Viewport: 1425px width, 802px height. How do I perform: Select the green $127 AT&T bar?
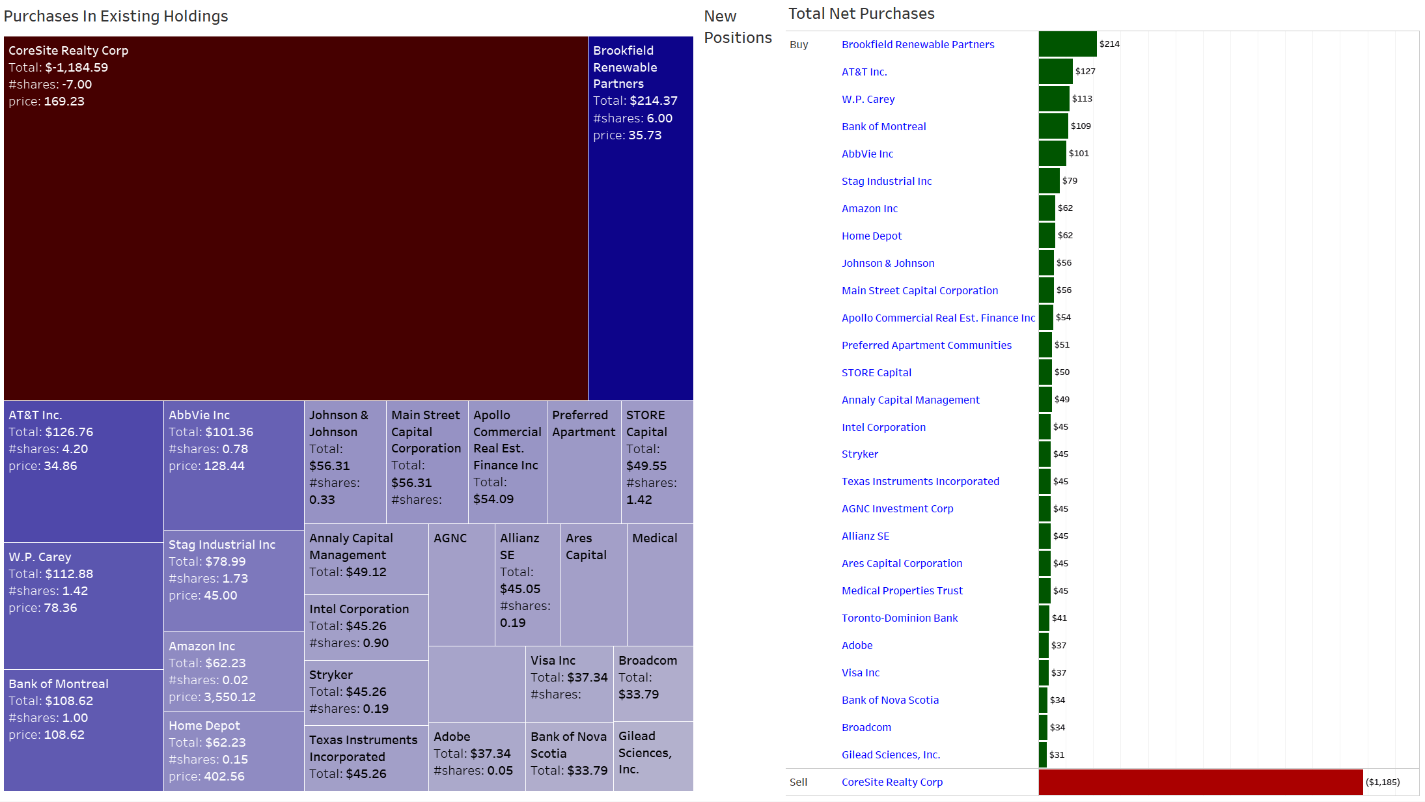[1055, 72]
